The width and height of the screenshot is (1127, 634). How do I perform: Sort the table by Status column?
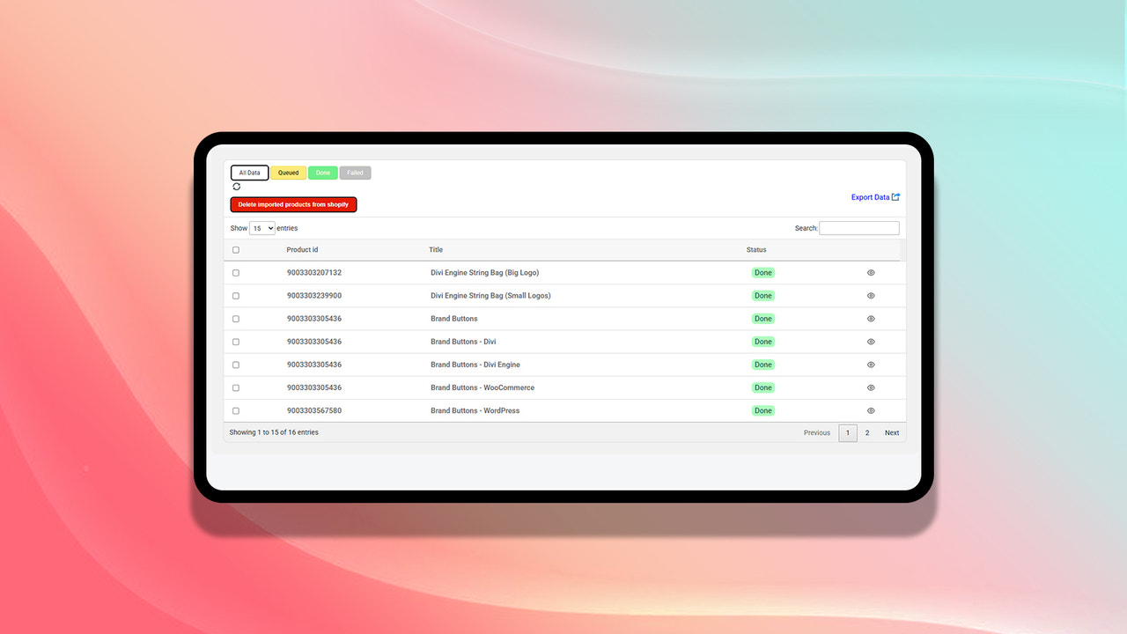756,250
